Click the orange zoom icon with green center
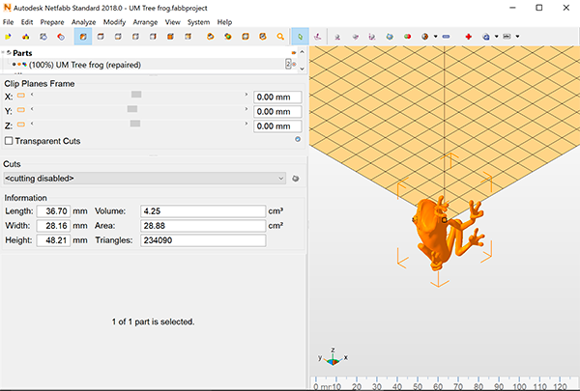 tap(228, 37)
